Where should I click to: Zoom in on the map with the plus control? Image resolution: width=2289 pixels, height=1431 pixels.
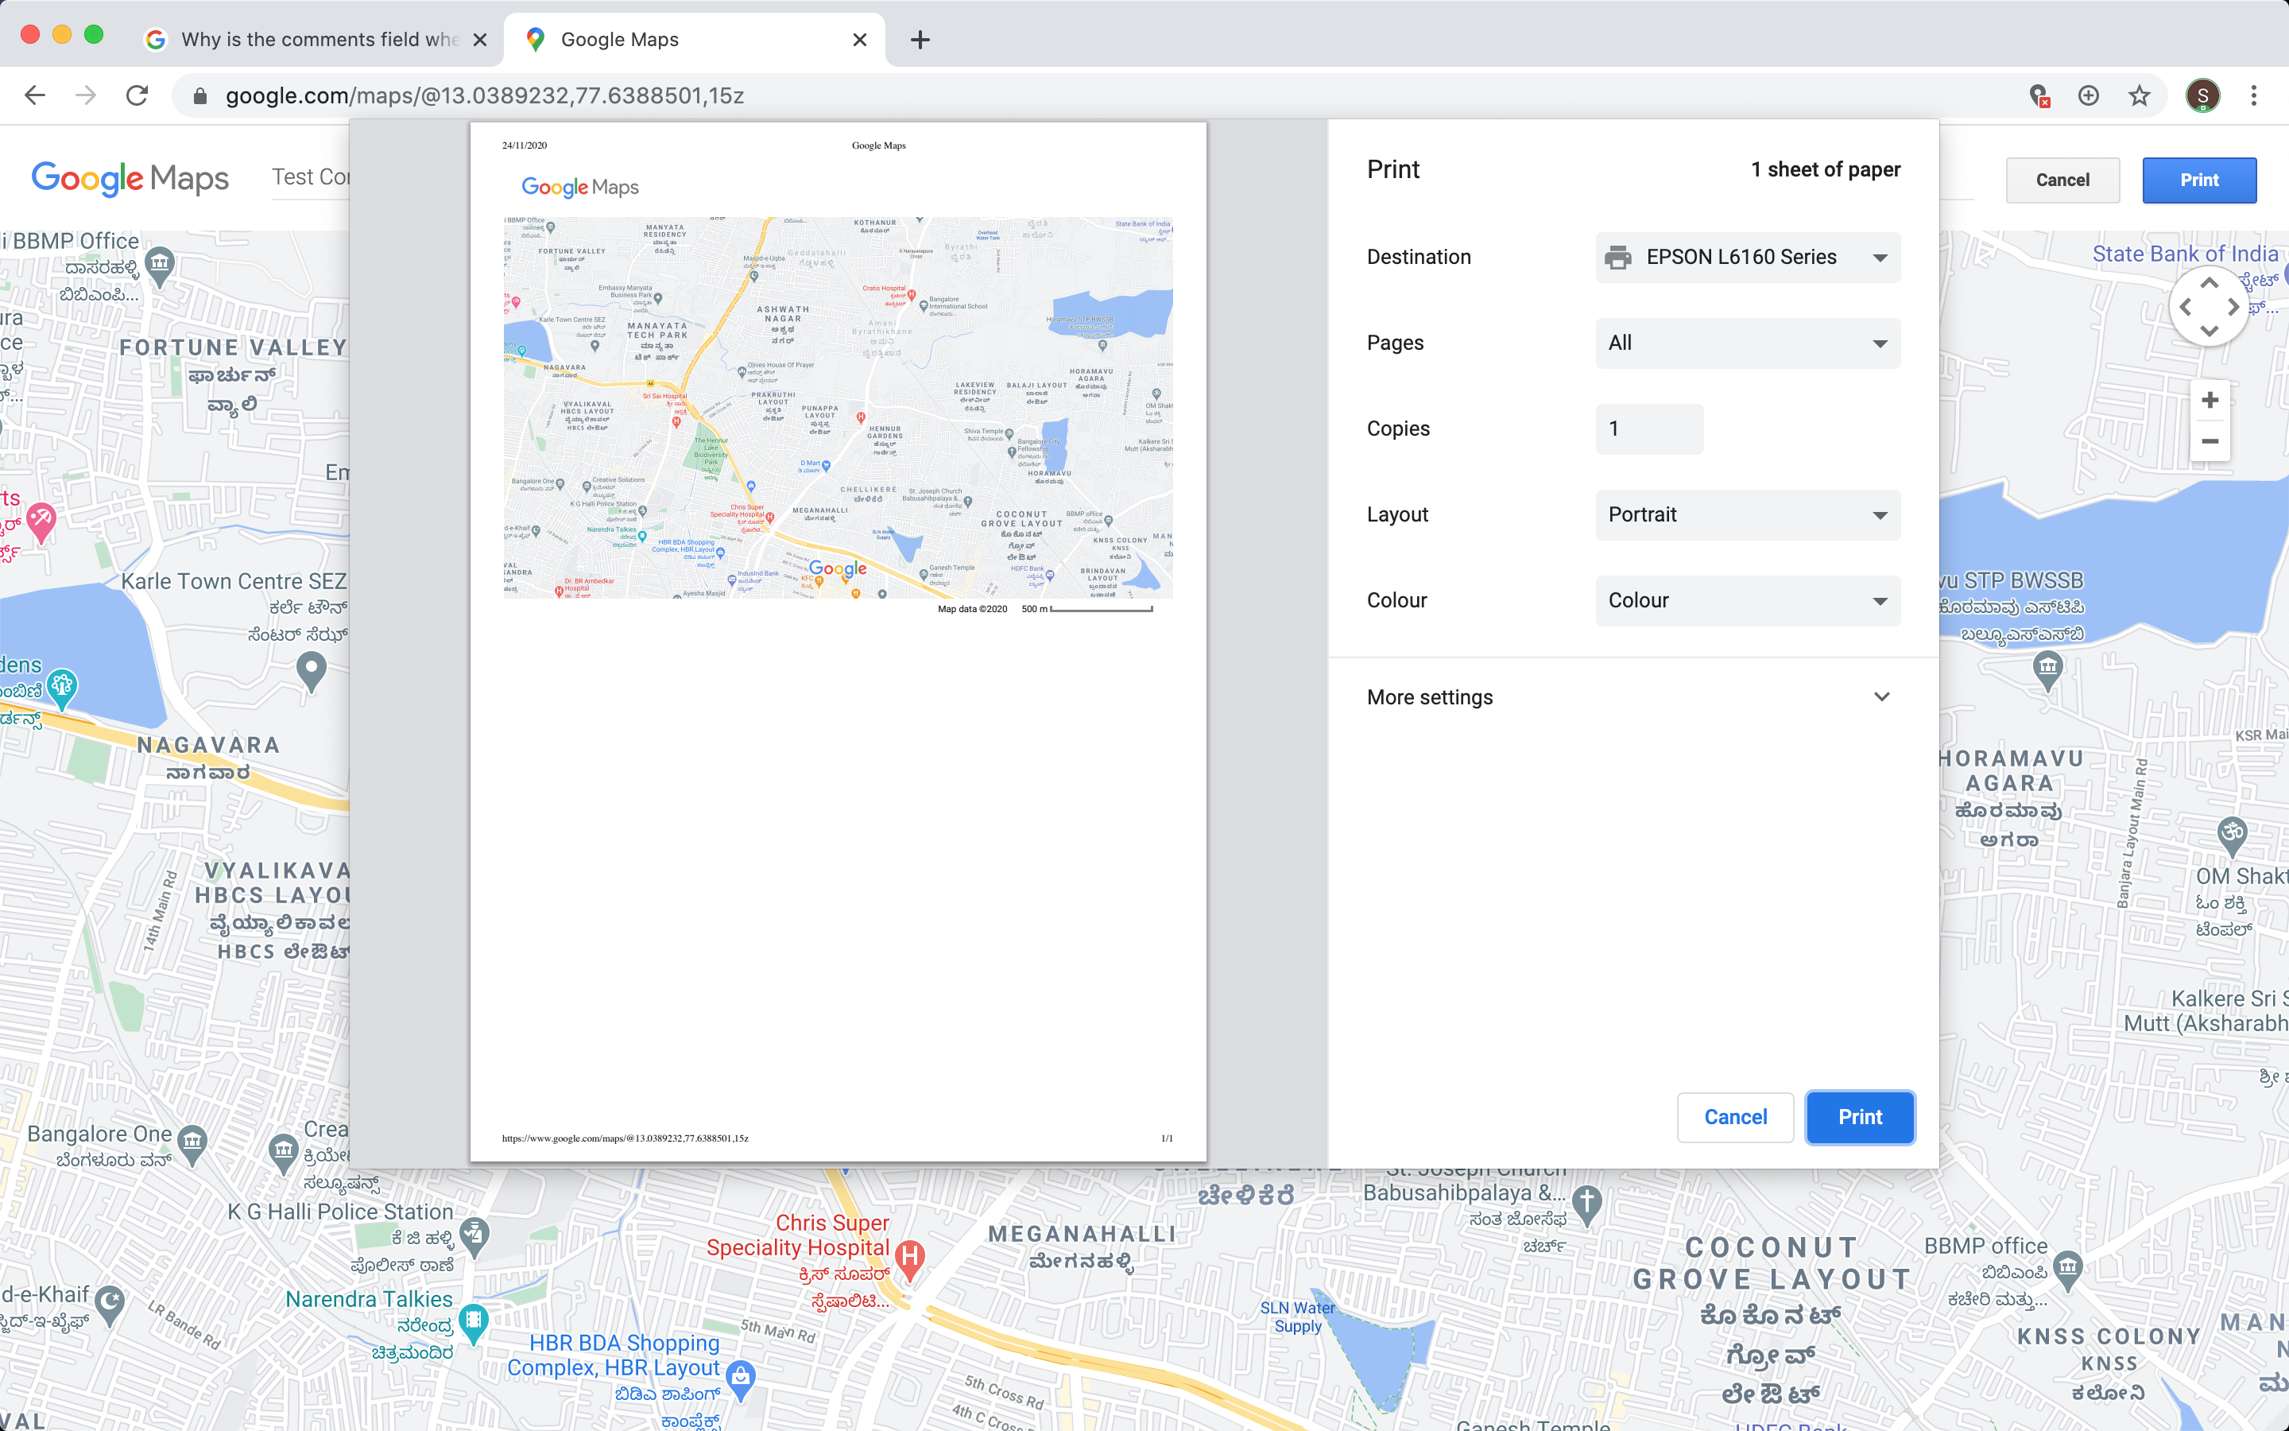pyautogui.click(x=2210, y=399)
